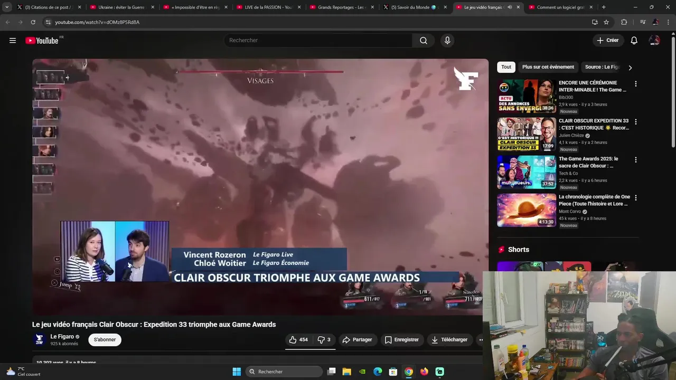Start voice search with the microphone icon
Viewport: 676px width, 380px height.
[447, 41]
